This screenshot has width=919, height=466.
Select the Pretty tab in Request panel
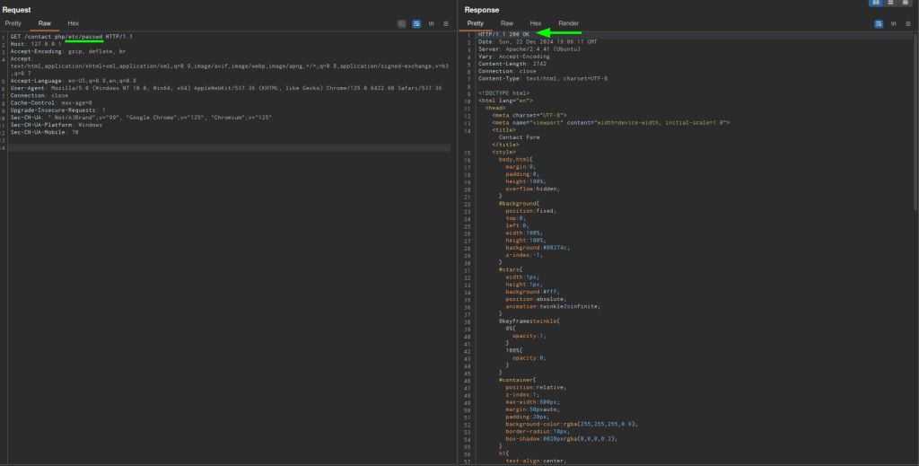click(13, 22)
